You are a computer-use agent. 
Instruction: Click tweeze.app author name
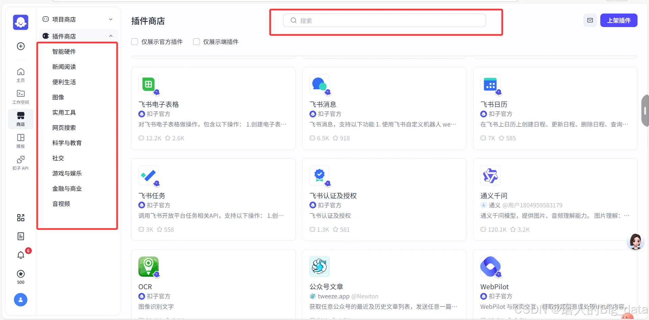pyautogui.click(x=333, y=296)
